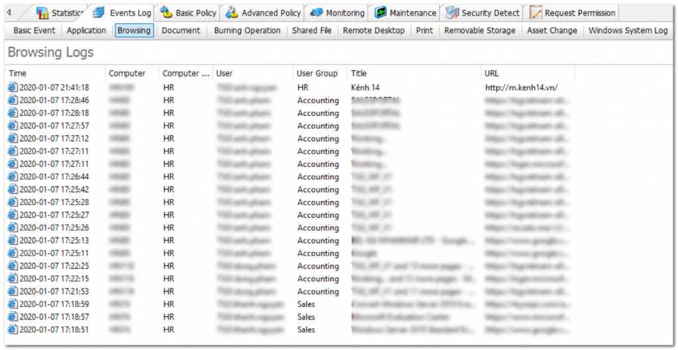678x350 pixels.
Task: Click the browser icon of the 17:25:13 row
Action: [13, 240]
